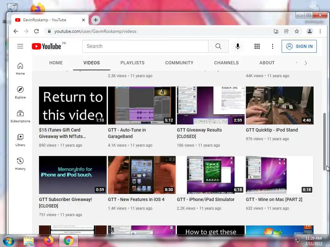This screenshot has height=247, width=330.
Task: Switch to the PLAYLISTS tab
Action: coord(132,63)
